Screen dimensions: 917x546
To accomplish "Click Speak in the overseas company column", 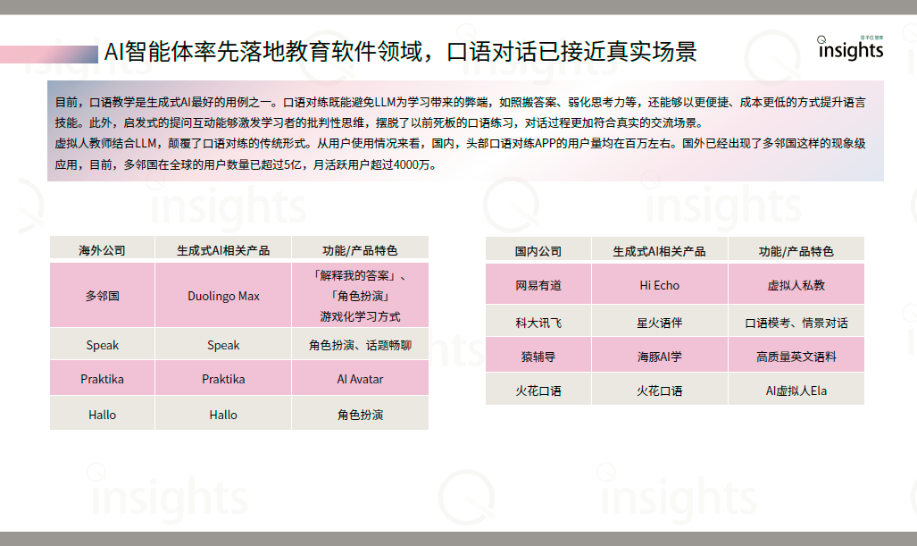I will click(x=103, y=345).
